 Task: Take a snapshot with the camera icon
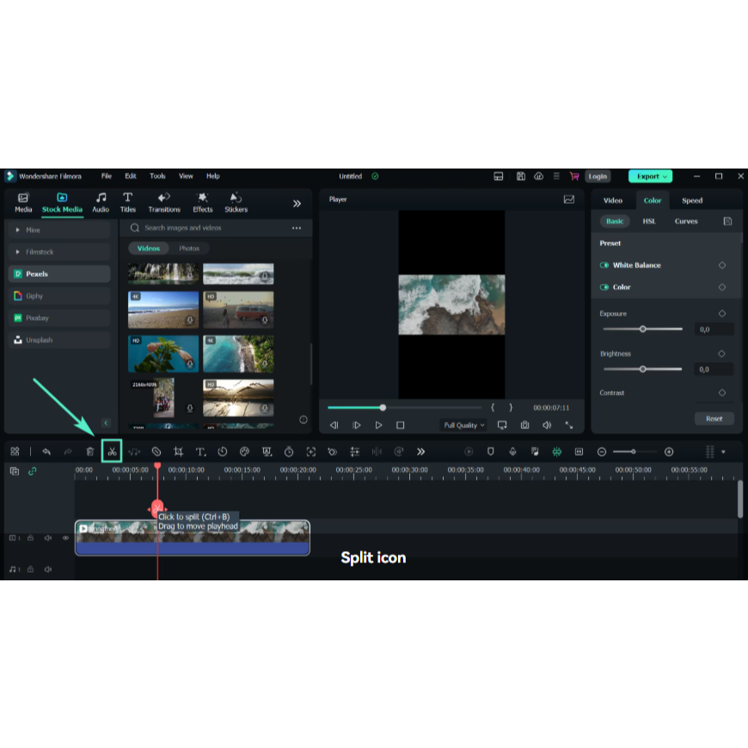[x=524, y=425]
